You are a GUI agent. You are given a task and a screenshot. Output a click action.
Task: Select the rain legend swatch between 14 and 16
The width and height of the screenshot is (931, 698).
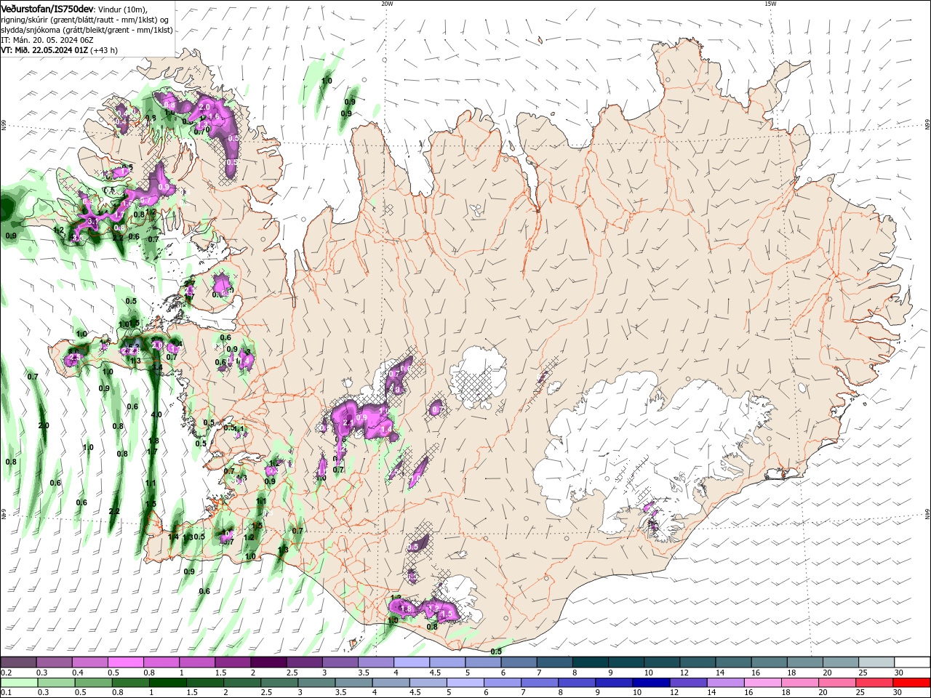tap(724, 683)
